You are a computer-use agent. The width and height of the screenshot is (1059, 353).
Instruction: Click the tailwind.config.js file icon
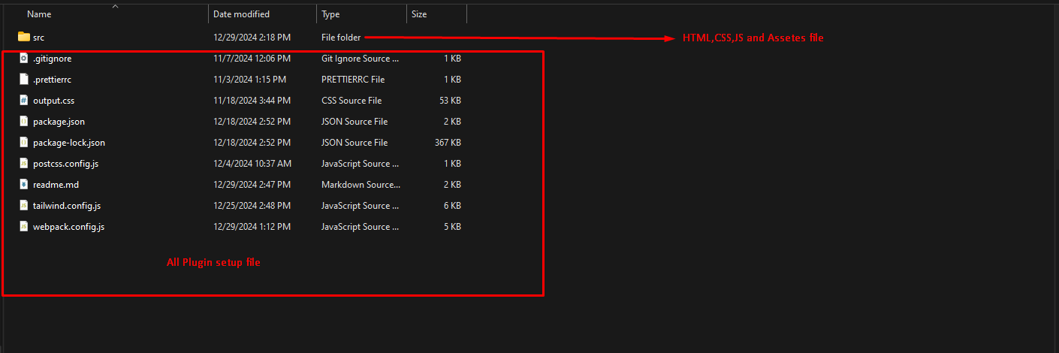(x=23, y=205)
